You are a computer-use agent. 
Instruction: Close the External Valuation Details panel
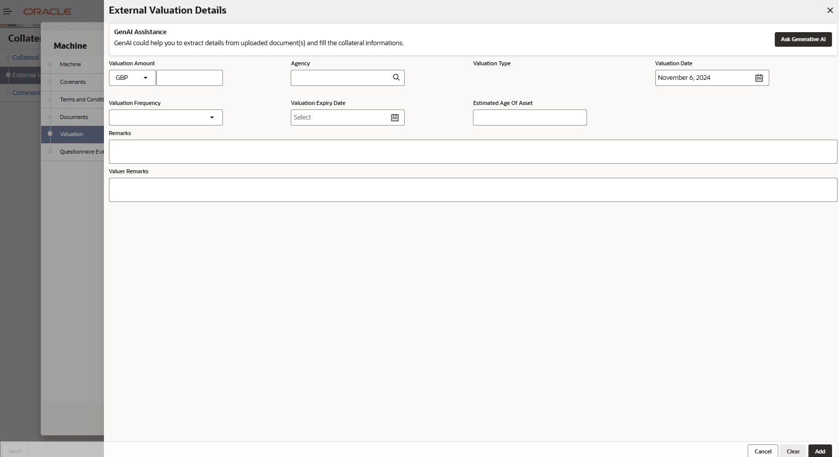pos(829,10)
